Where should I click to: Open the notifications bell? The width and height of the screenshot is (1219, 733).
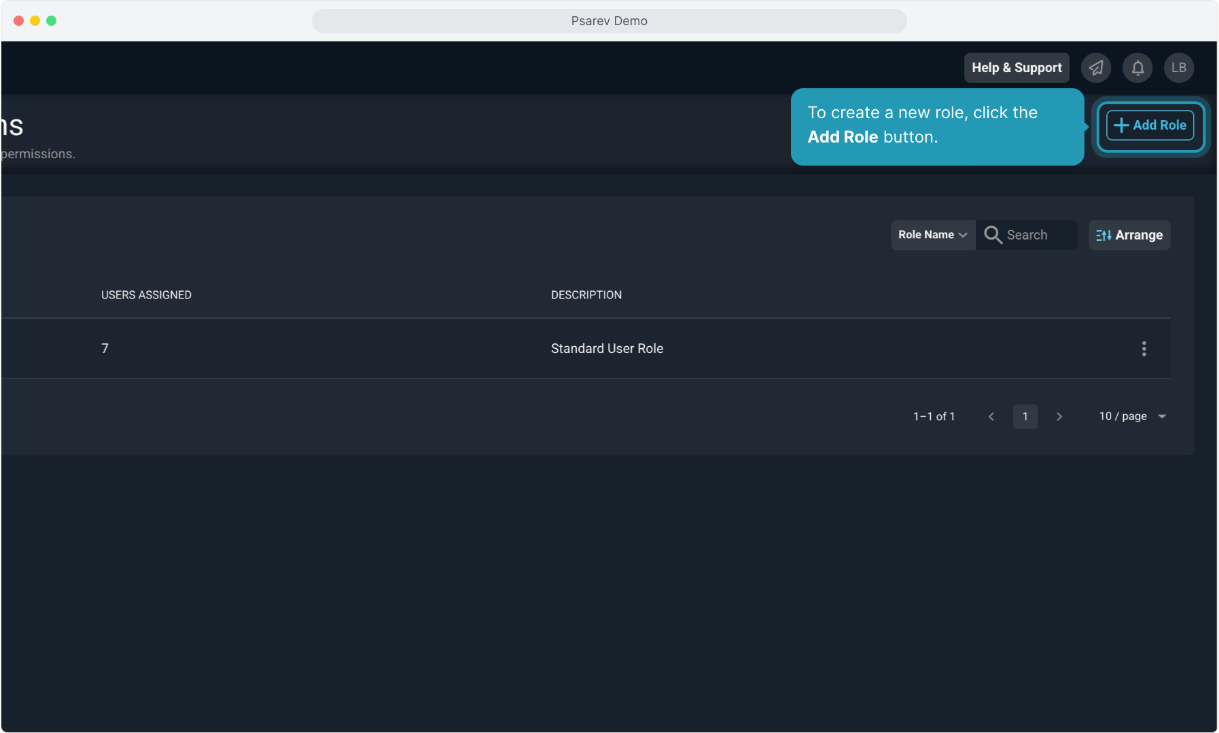(1137, 68)
